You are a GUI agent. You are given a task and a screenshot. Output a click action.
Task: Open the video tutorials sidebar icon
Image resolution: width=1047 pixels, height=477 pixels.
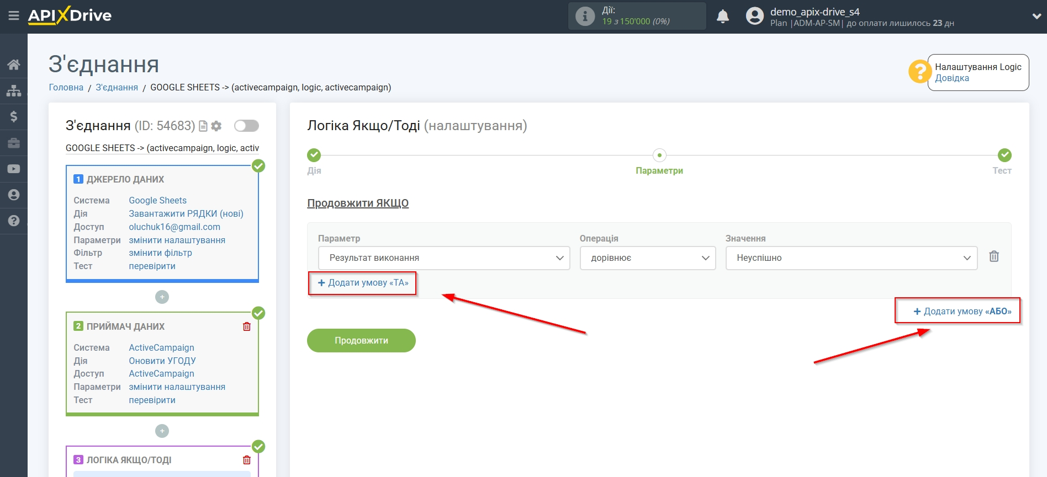click(x=14, y=169)
